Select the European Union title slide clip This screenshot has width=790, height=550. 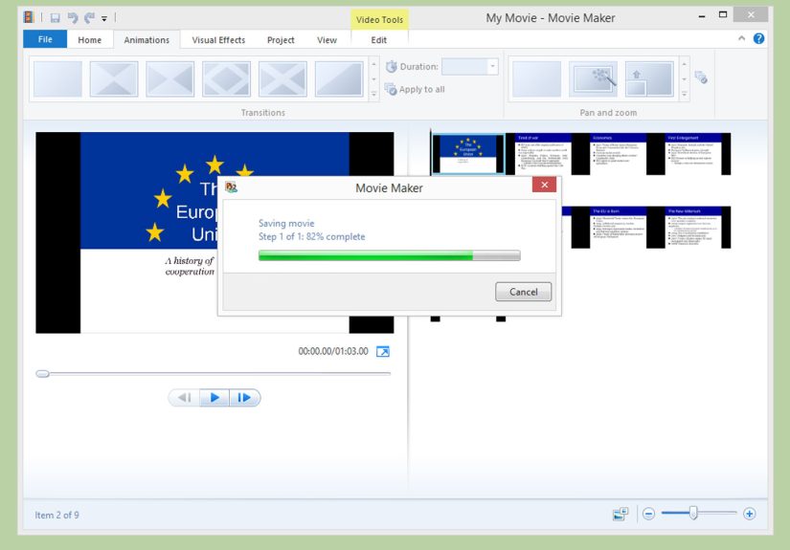[x=468, y=154]
